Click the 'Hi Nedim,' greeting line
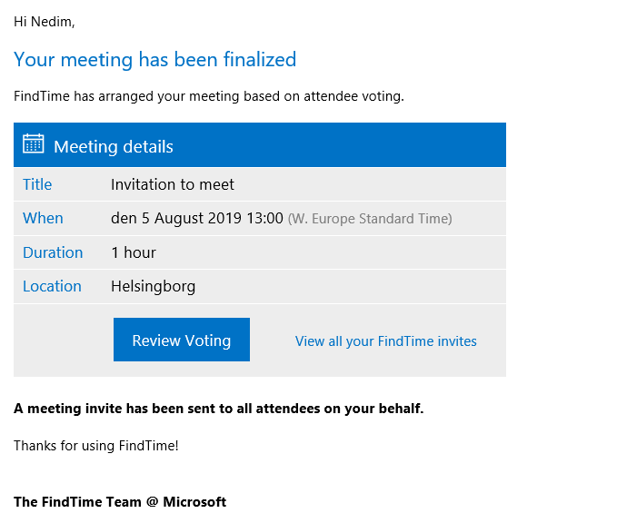Image resolution: width=637 pixels, height=523 pixels. pyautogui.click(x=45, y=22)
